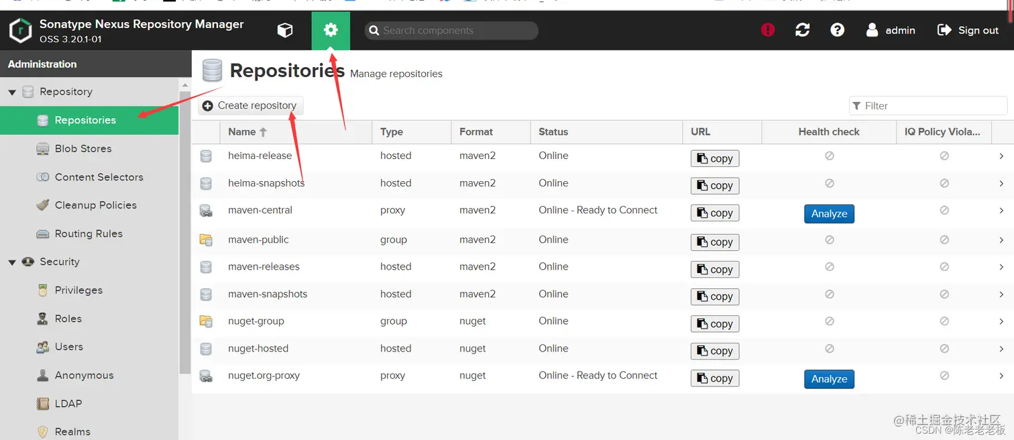Copy the URL for nuget-hosted
This screenshot has width=1014, height=440.
715,351
